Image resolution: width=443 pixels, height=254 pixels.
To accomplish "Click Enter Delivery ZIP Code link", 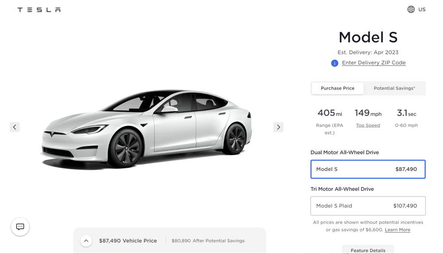I will 373,63.
